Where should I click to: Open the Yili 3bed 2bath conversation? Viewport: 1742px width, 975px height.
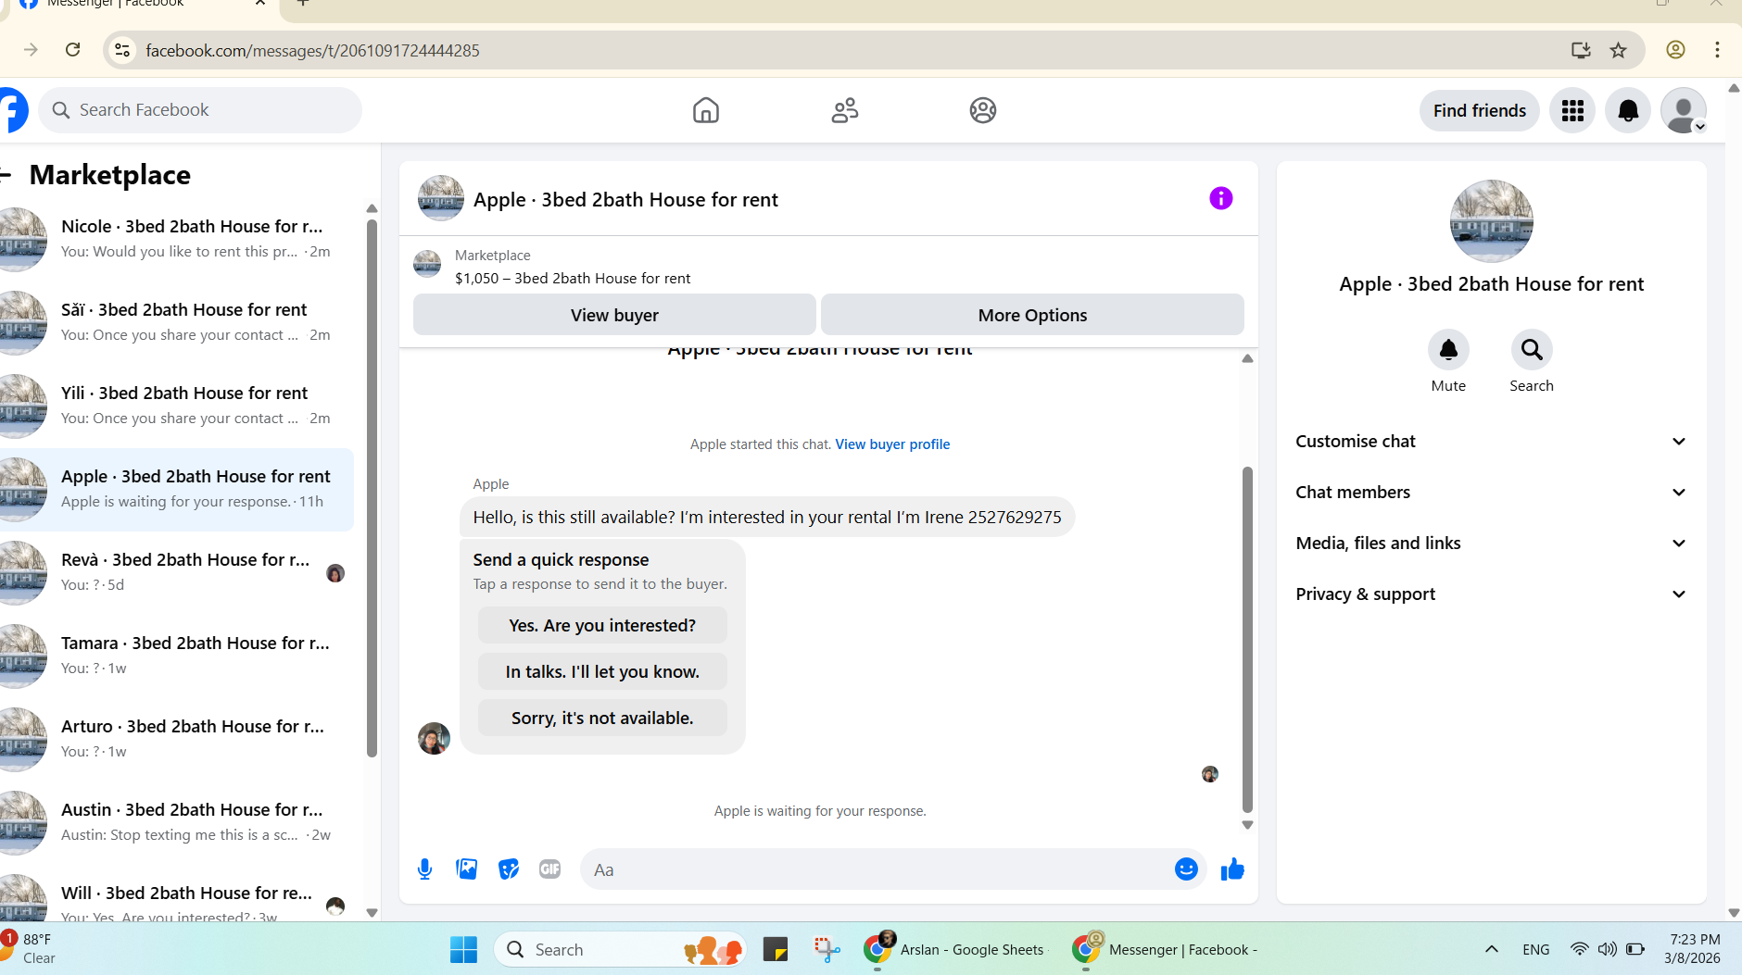click(176, 406)
